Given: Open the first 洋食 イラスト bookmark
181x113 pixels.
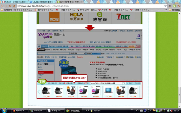Looking at the screenshot, I should (65, 10).
